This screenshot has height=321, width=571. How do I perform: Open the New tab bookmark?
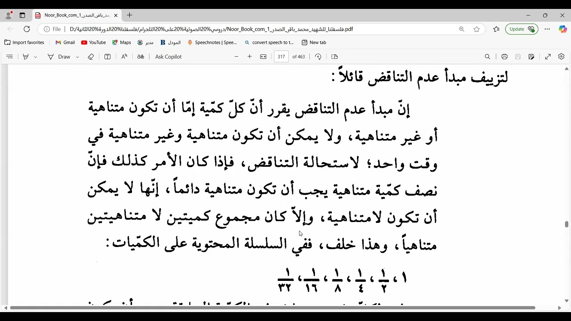click(x=314, y=42)
